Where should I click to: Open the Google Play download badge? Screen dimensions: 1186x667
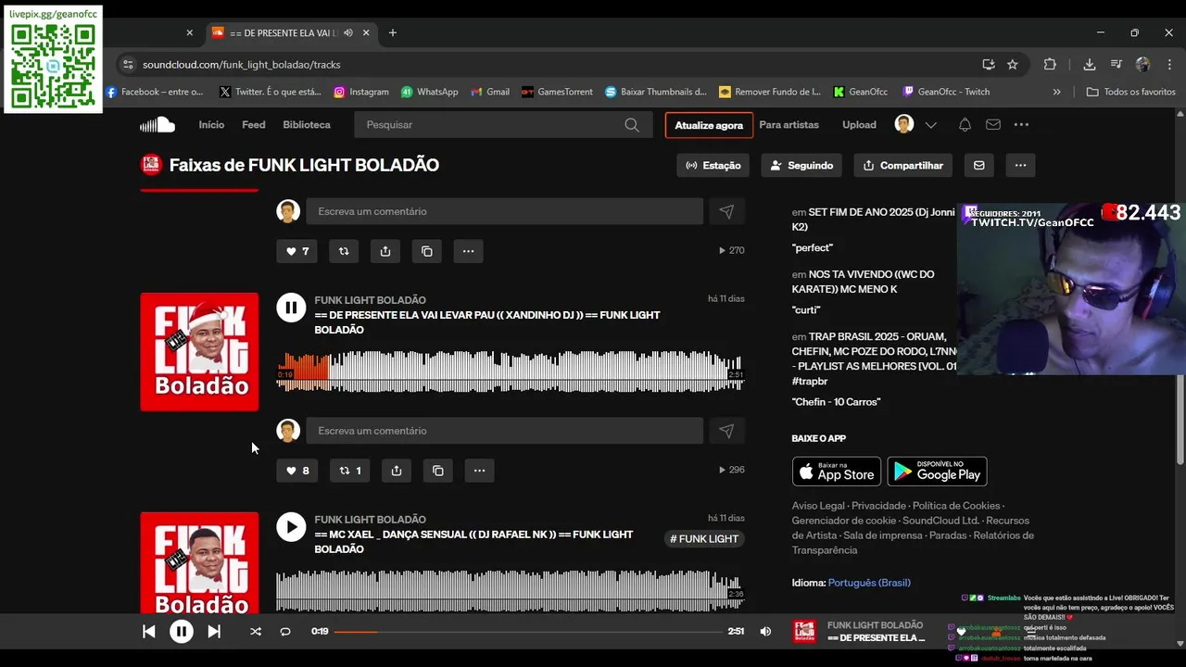[x=937, y=472]
